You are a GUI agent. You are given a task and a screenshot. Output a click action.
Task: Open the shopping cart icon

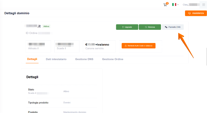point(165,5)
